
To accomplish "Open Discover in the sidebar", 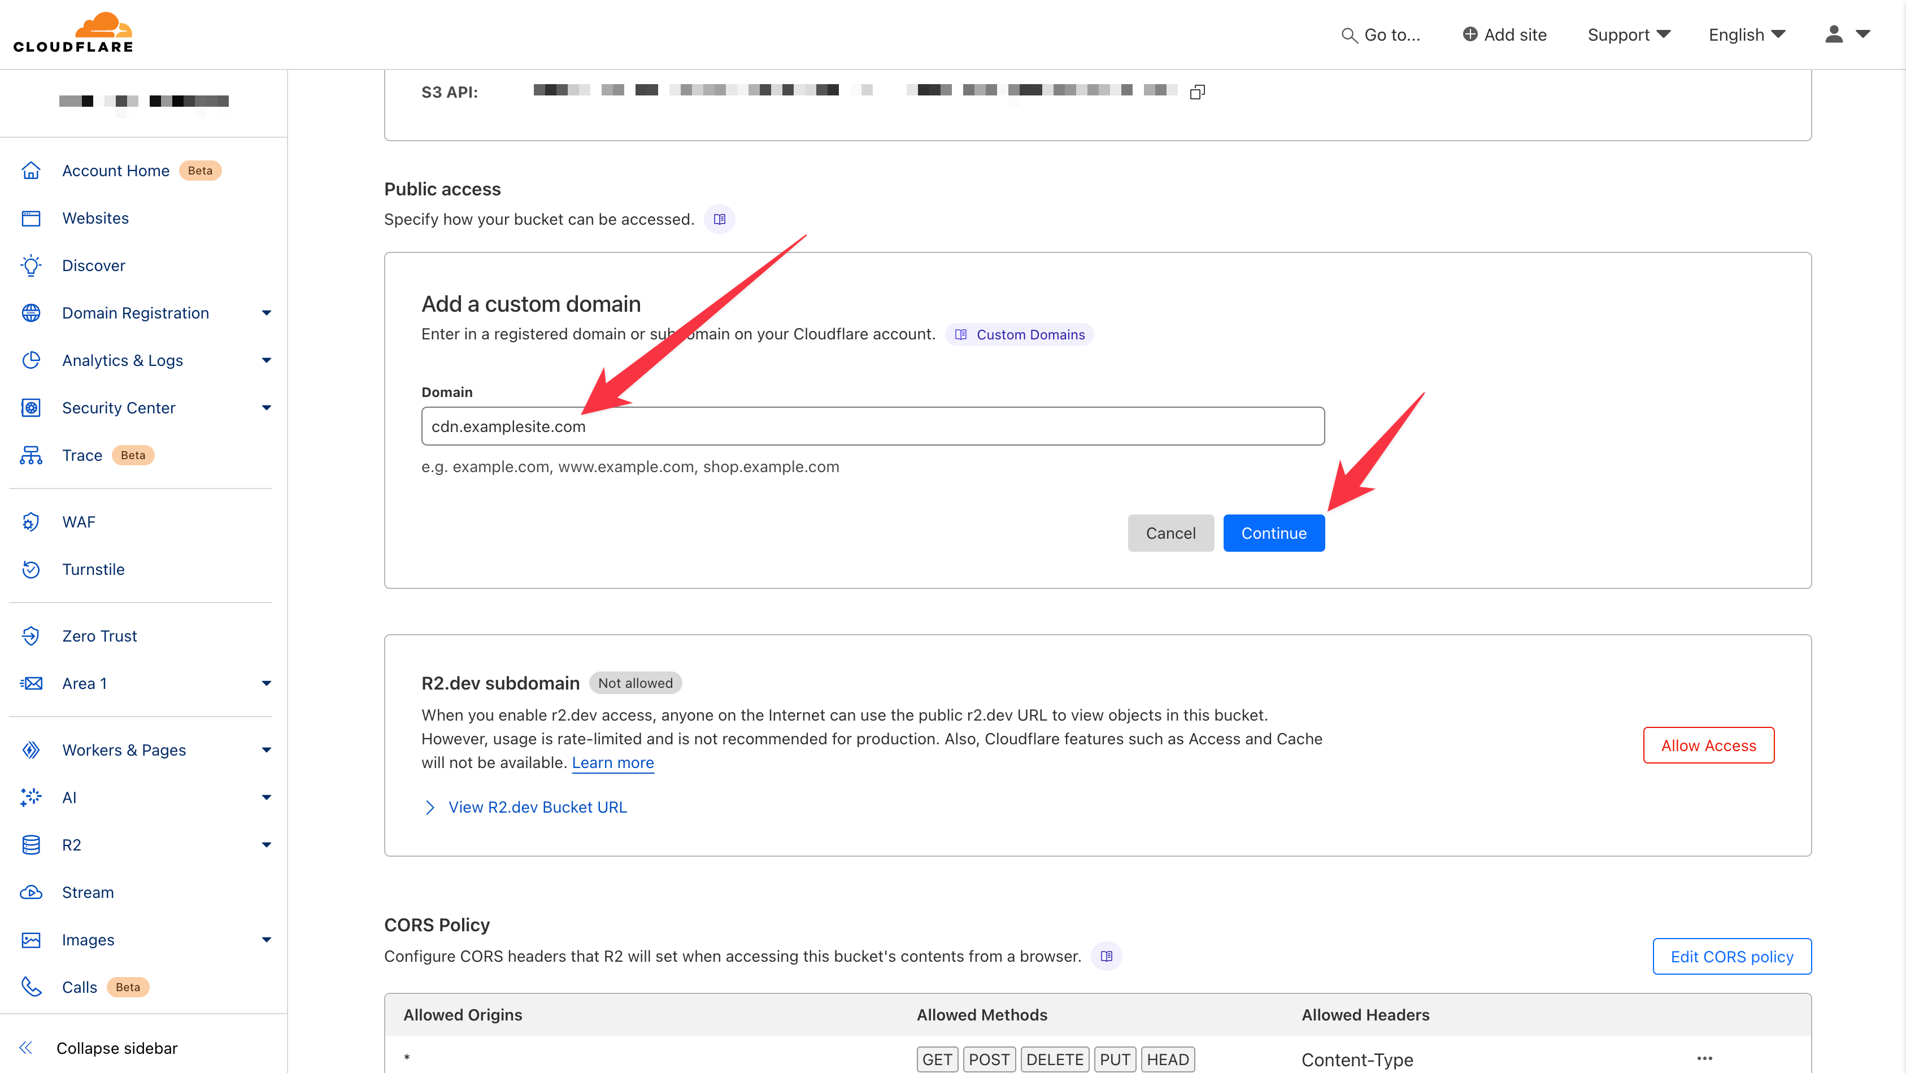I will 94,265.
